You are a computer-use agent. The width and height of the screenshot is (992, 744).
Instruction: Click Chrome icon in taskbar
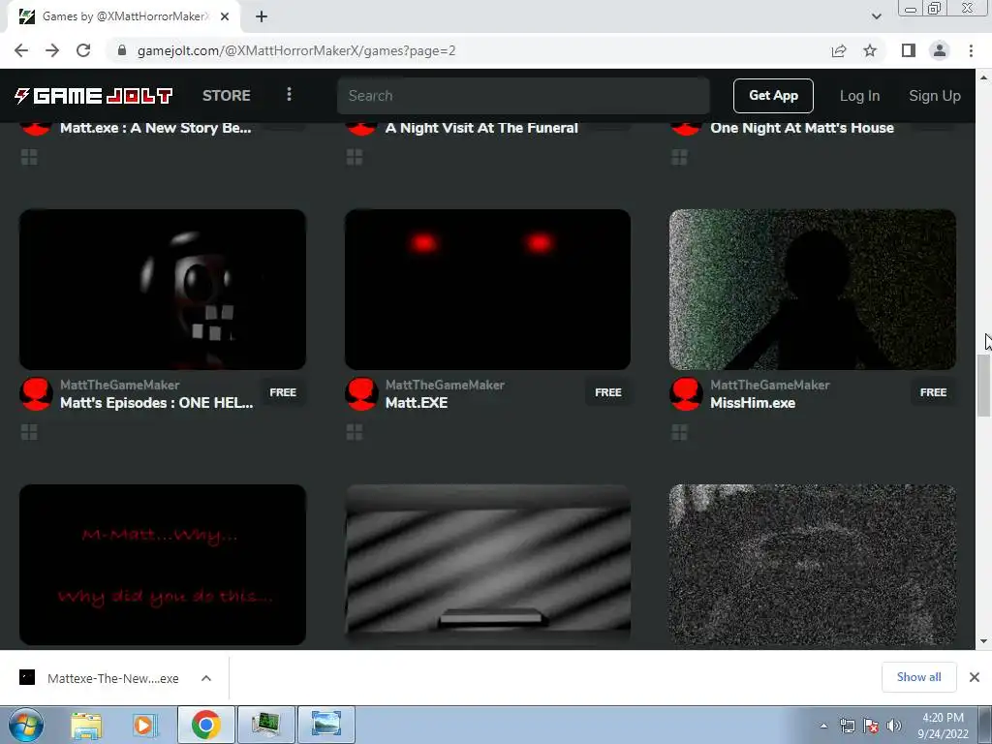(x=205, y=725)
